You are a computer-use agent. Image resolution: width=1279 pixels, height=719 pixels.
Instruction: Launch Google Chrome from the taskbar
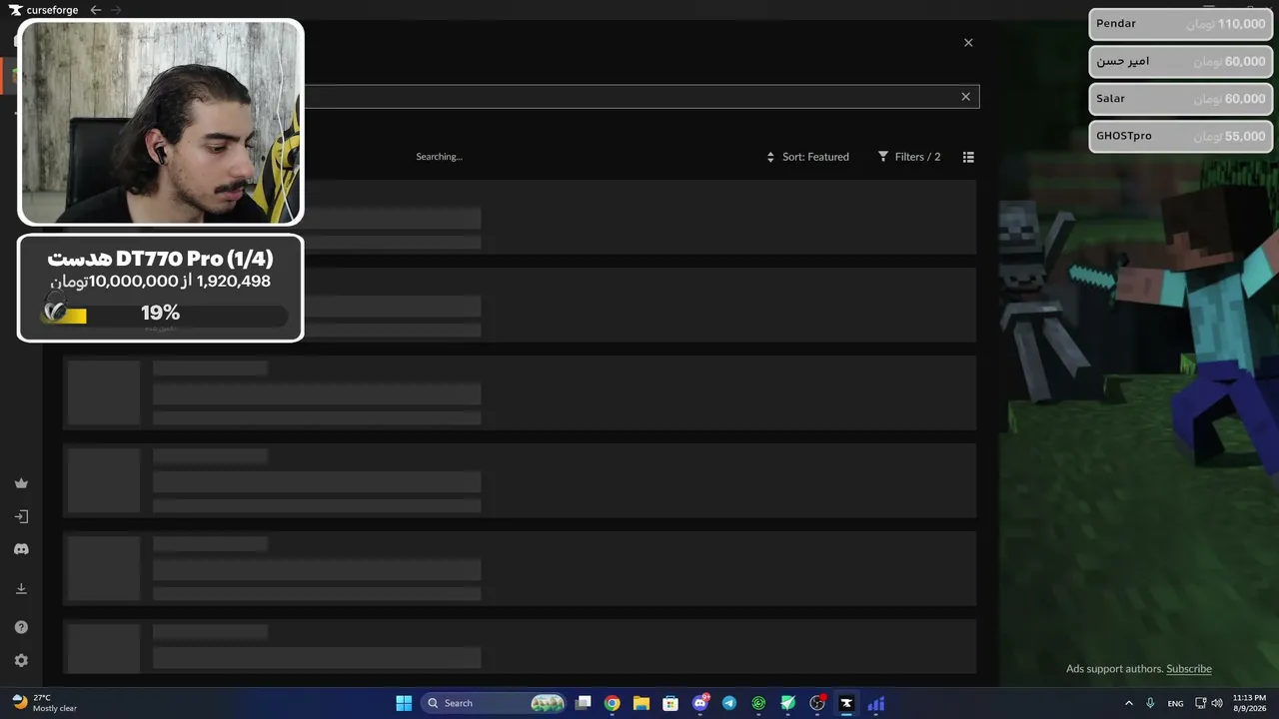[613, 703]
